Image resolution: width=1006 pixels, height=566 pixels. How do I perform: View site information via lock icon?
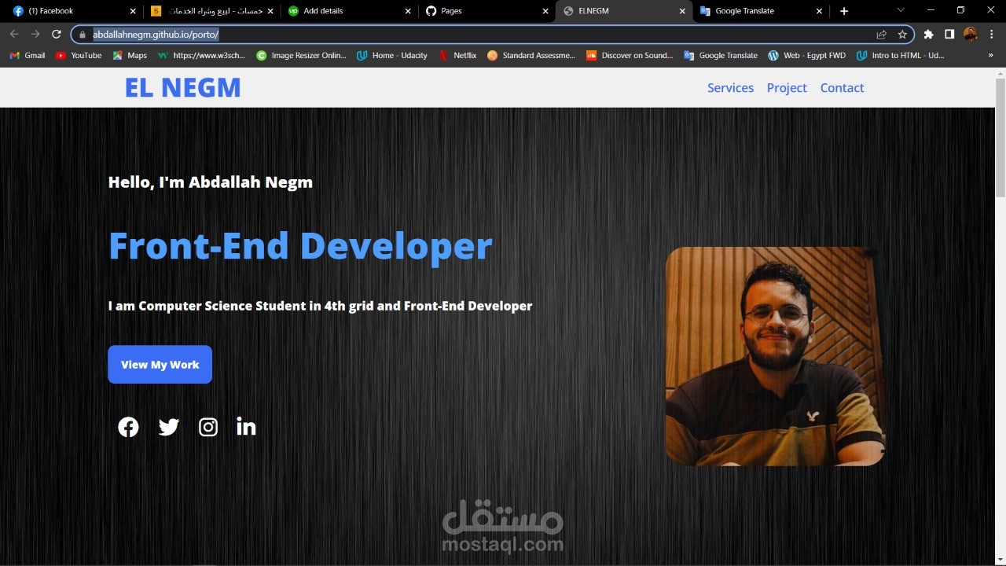[83, 35]
